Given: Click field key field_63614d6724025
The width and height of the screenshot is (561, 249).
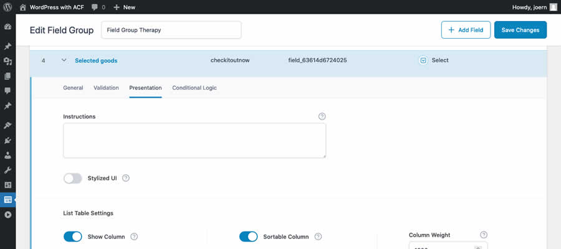Looking at the screenshot, I should pyautogui.click(x=317, y=60).
